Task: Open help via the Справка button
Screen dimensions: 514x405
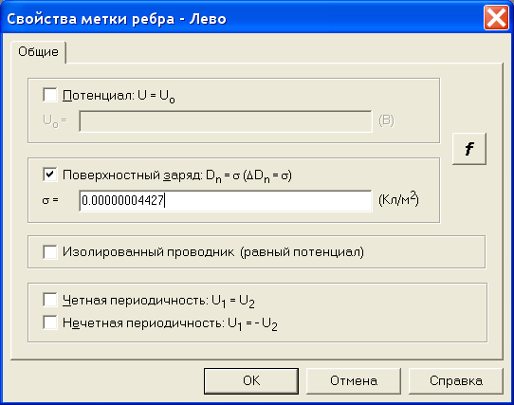Action: (x=456, y=380)
